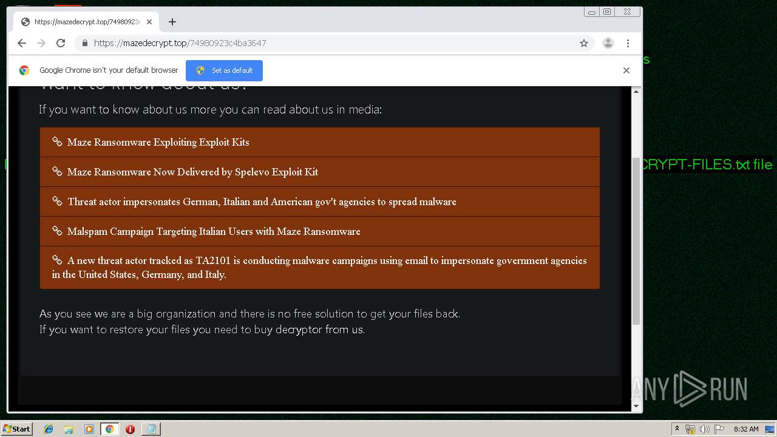Show hidden system tray icons
This screenshot has width=777, height=437.
click(x=677, y=429)
